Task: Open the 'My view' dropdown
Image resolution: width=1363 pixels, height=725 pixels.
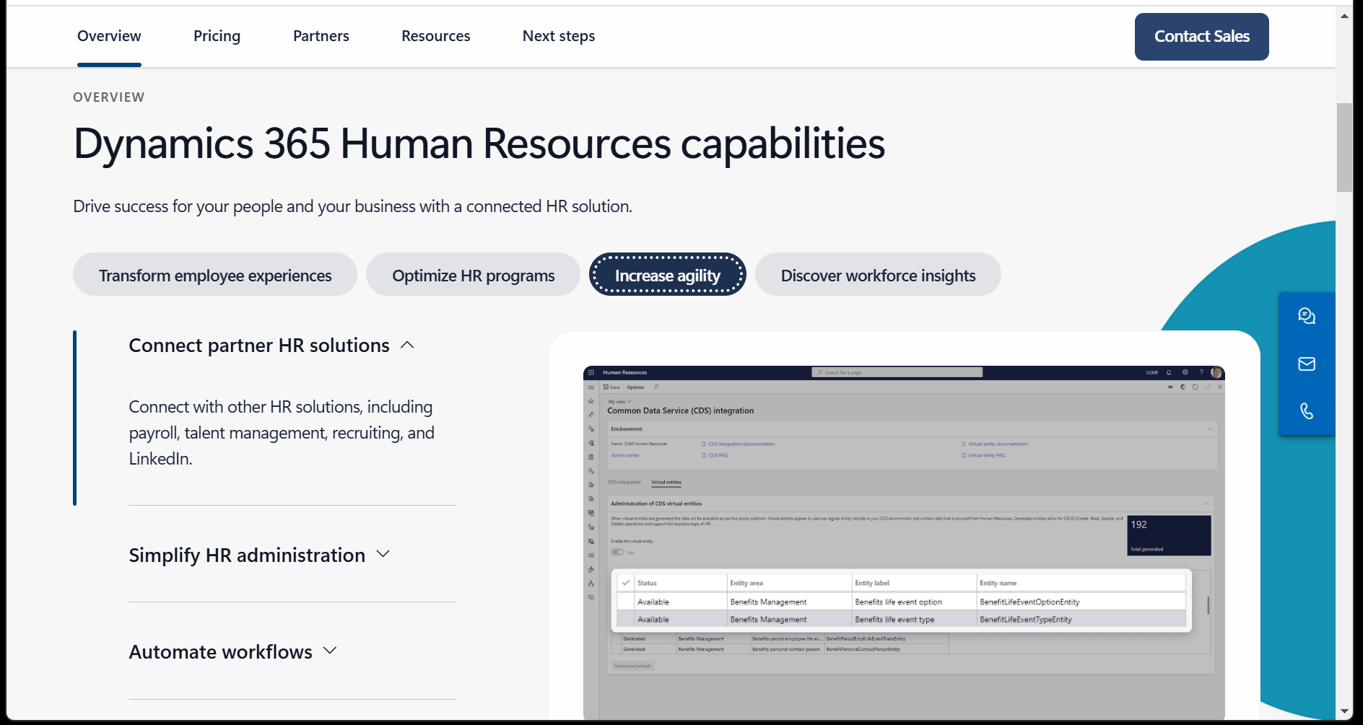Action: [x=619, y=402]
